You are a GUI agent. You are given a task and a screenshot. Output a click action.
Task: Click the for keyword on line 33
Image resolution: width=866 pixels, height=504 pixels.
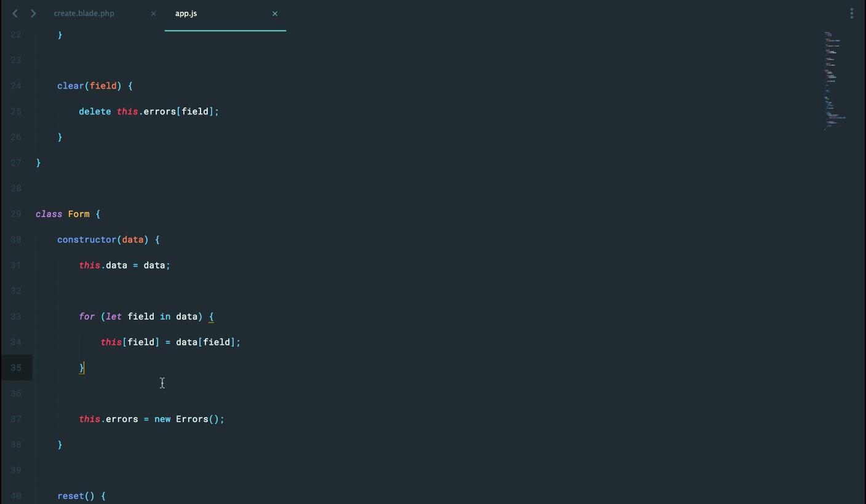87,317
